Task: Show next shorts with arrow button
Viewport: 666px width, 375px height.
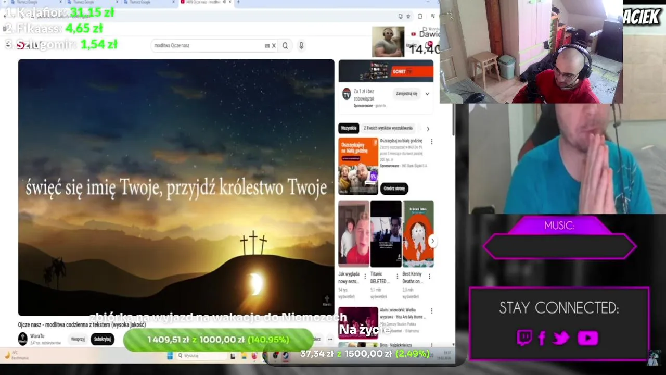Action: [x=432, y=241]
